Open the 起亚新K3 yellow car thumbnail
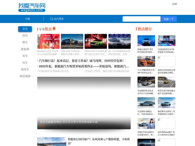The width and height of the screenshot is (195, 146). pos(167,82)
